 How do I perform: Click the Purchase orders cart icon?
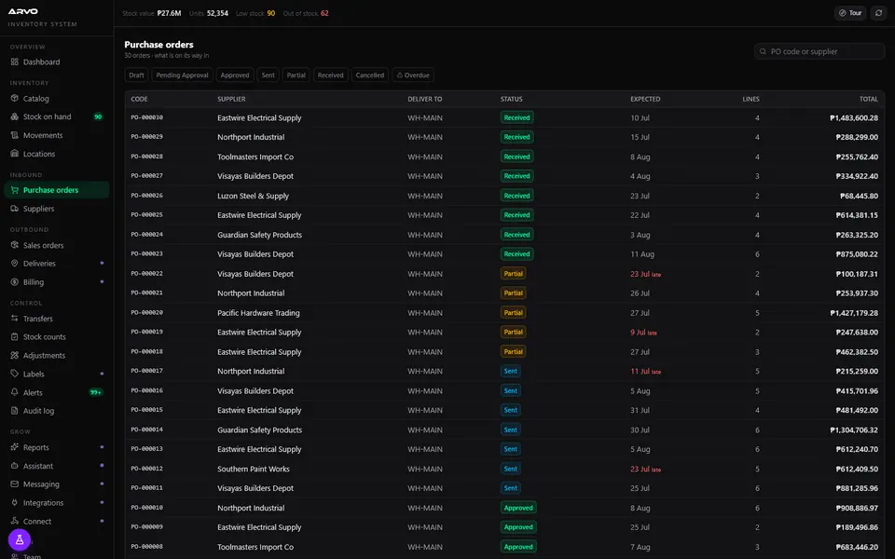pyautogui.click(x=14, y=190)
